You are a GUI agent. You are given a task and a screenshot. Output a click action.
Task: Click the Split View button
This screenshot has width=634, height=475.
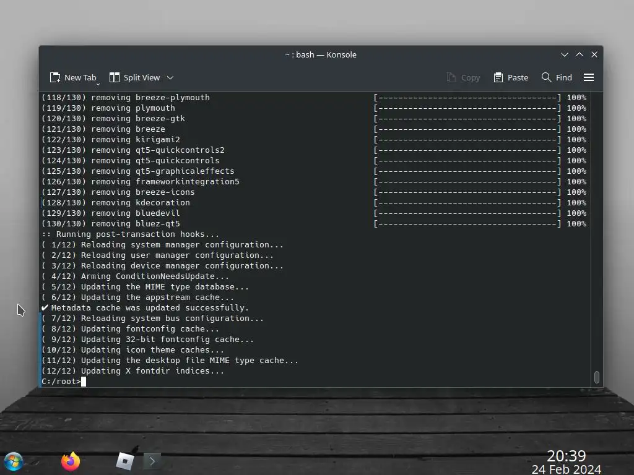click(135, 77)
